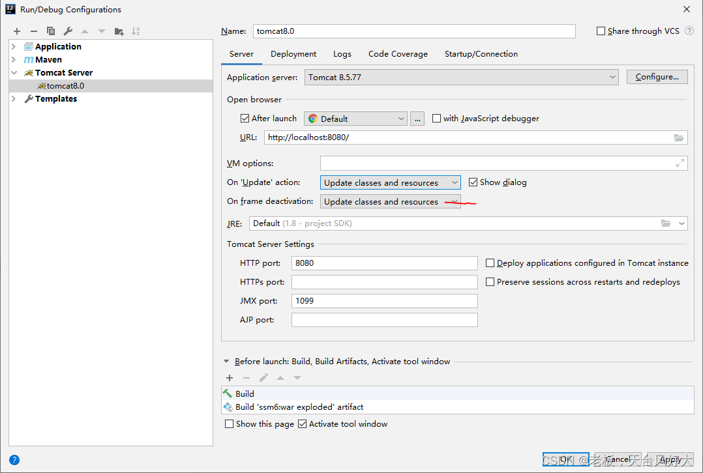Select tomcat8.0 configuration in tree
703x473 pixels.
click(111, 85)
